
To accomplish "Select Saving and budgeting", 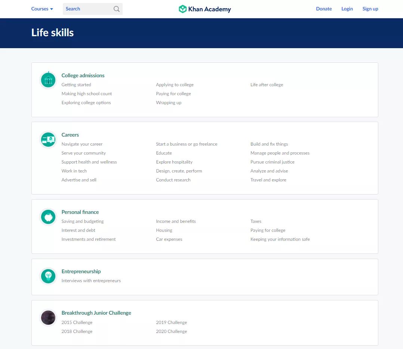I will tap(83, 221).
